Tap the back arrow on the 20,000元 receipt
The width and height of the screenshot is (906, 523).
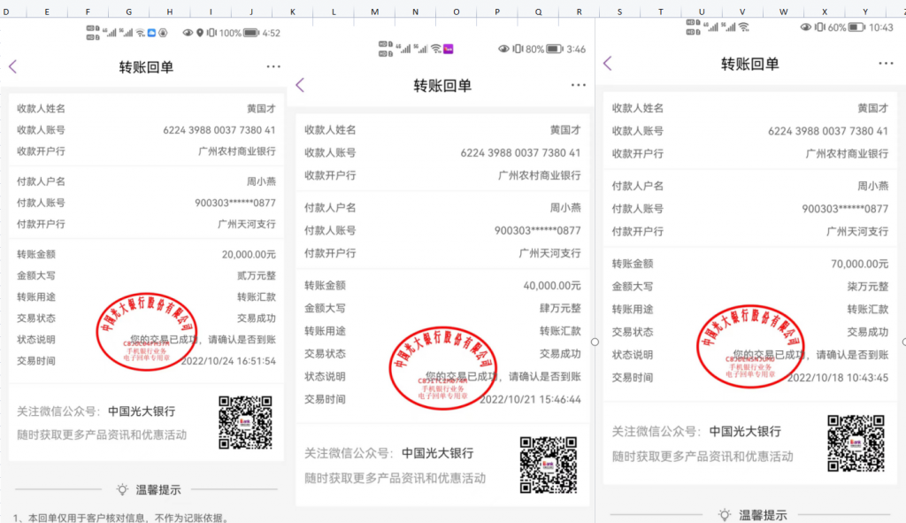tap(12, 66)
